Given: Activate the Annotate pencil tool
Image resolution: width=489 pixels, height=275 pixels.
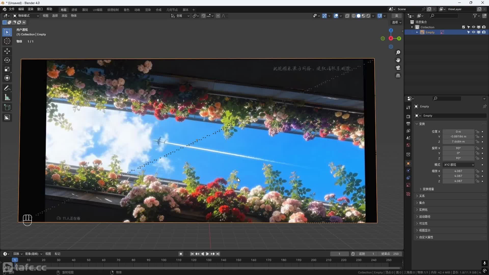Looking at the screenshot, I should [7, 88].
